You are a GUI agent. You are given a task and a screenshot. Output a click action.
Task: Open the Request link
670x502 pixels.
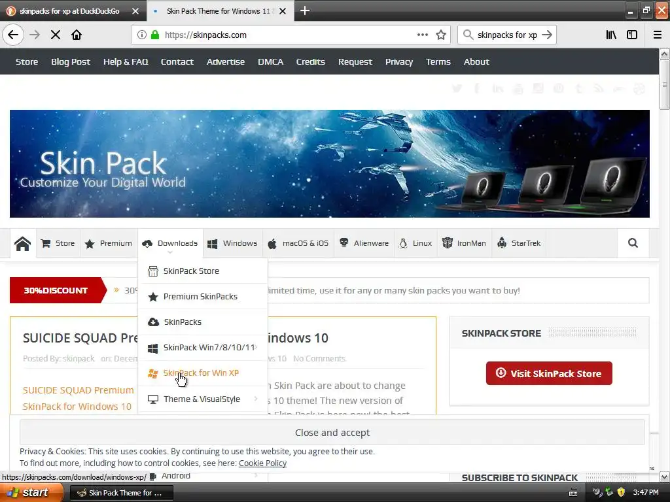tap(355, 62)
